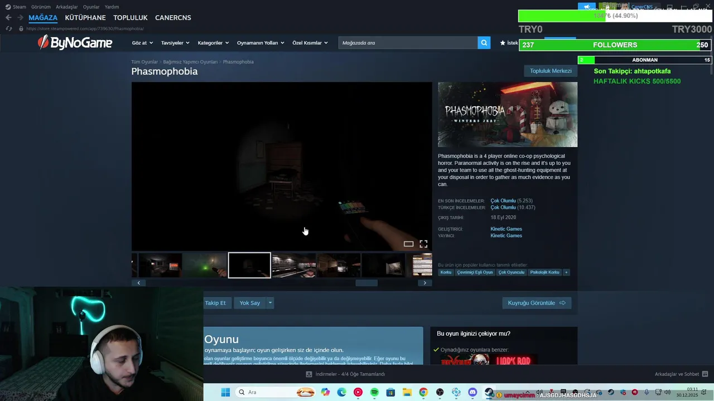This screenshot has width=714, height=401.
Task: Switch to the TOPLULUK tab
Action: click(131, 18)
